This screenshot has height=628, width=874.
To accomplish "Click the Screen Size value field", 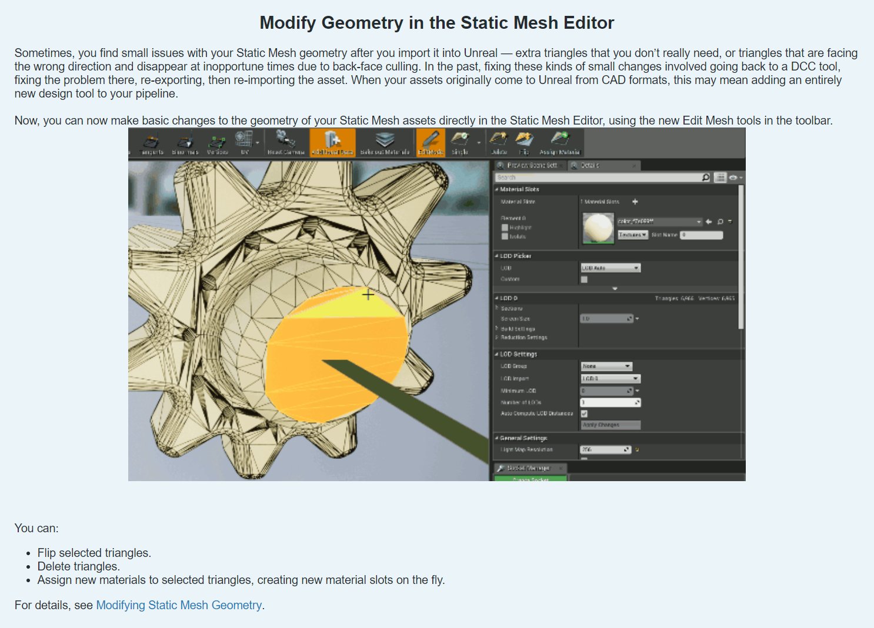I will [607, 318].
